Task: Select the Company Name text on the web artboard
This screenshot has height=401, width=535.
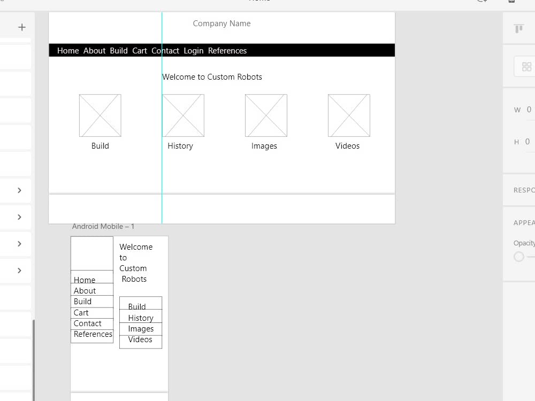Action: pos(222,24)
